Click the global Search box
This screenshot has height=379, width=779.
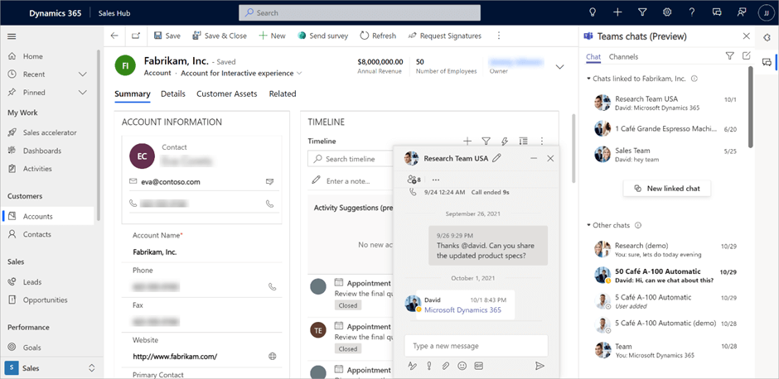pos(360,13)
